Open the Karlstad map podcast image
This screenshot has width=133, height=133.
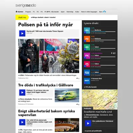100,99
